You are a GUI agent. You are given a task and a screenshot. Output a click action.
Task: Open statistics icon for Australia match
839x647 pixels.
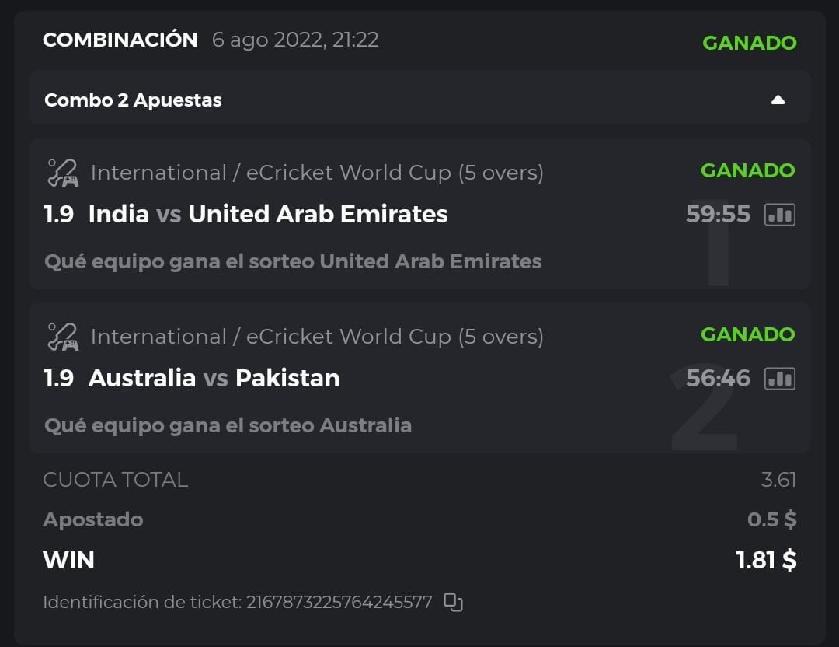coord(780,379)
